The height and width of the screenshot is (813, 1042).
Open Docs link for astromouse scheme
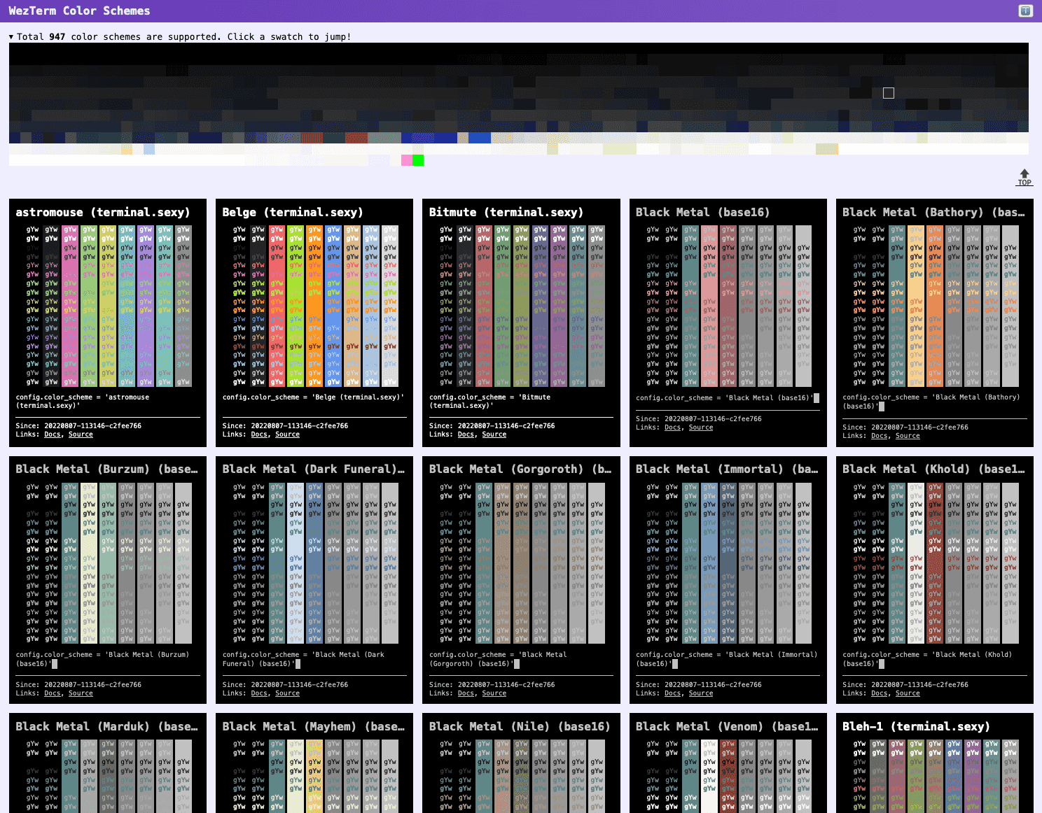pos(53,434)
